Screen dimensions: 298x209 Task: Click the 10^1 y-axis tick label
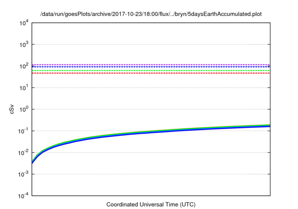pos(24,88)
